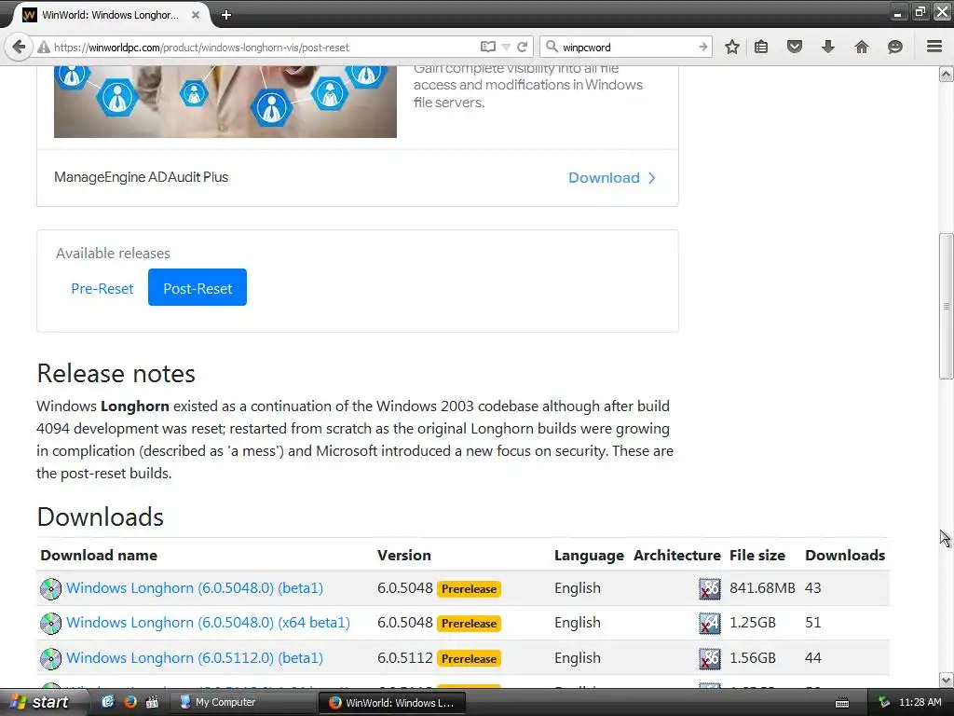Viewport: 954px width, 716px height.
Task: Click disc icon of 6.0.5048.0 beta1 row
Action: pyautogui.click(x=50, y=589)
